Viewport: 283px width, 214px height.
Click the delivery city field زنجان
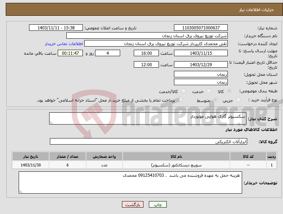coord(201,82)
